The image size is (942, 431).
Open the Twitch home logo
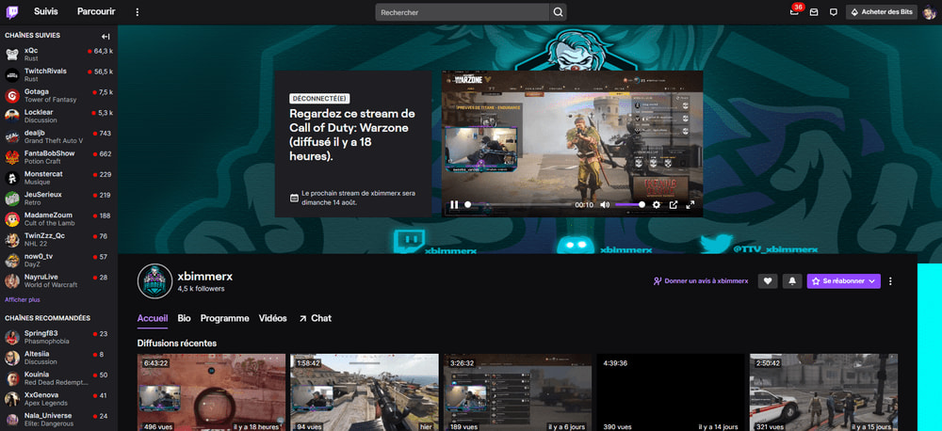click(12, 12)
